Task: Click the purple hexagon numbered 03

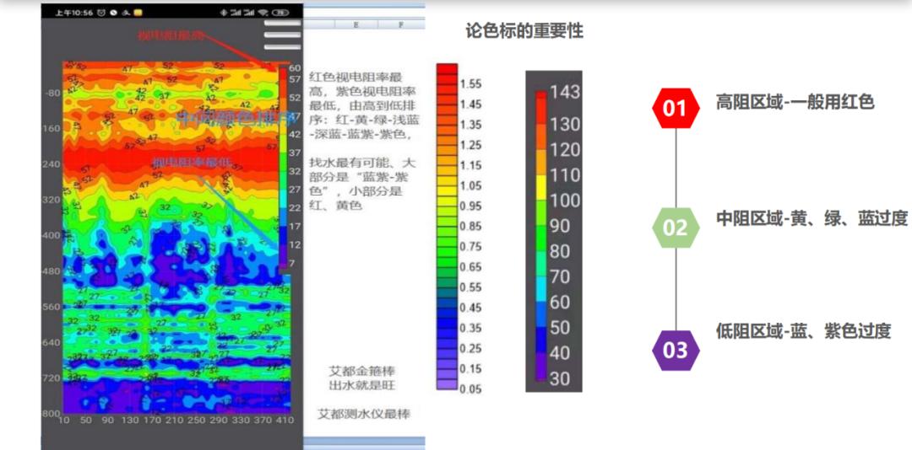Action: (x=676, y=351)
